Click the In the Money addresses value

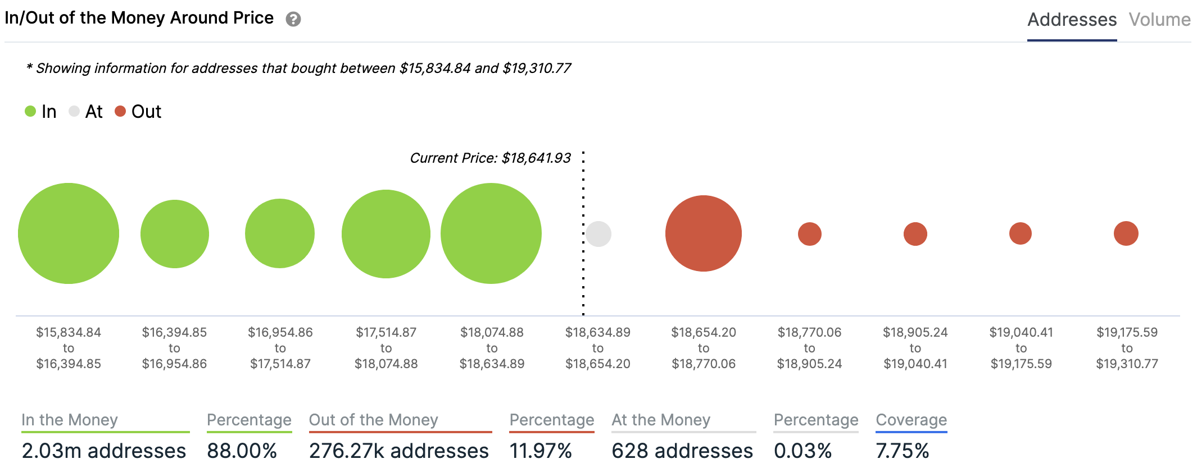pos(104,451)
